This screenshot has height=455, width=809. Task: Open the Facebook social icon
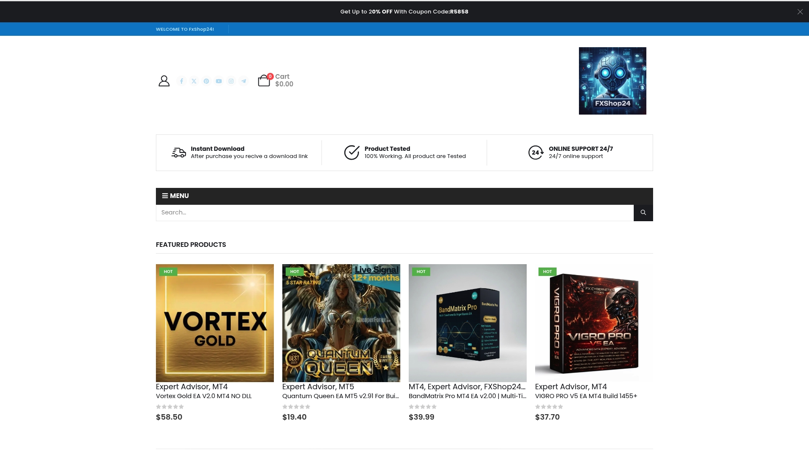(182, 81)
